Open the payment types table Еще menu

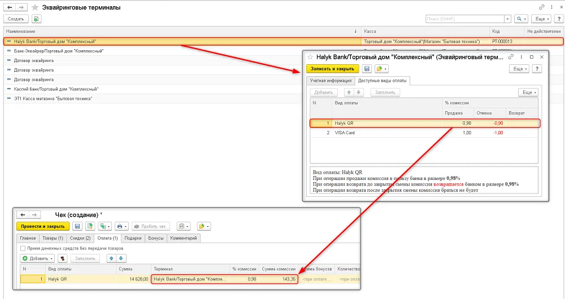coord(528,93)
